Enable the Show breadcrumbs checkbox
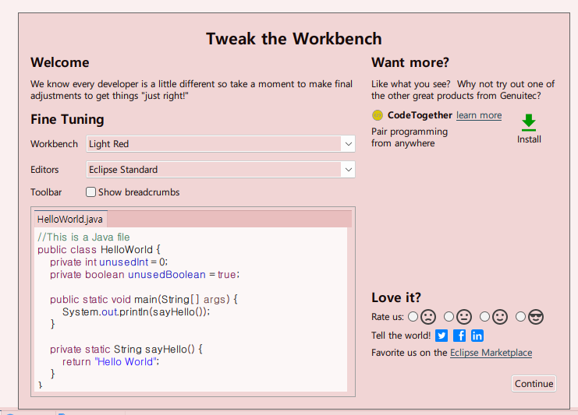578x415 pixels. (x=90, y=192)
